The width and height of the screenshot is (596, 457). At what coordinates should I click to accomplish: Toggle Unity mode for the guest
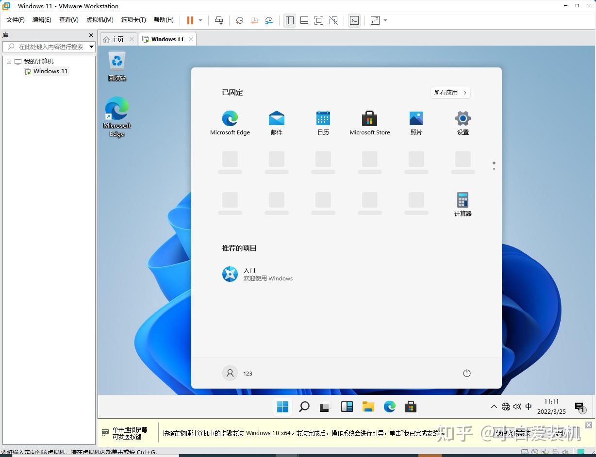click(x=333, y=20)
